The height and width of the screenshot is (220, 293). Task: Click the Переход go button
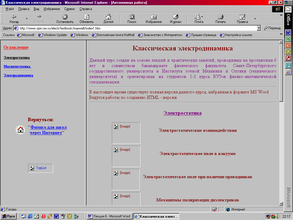point(272,28)
